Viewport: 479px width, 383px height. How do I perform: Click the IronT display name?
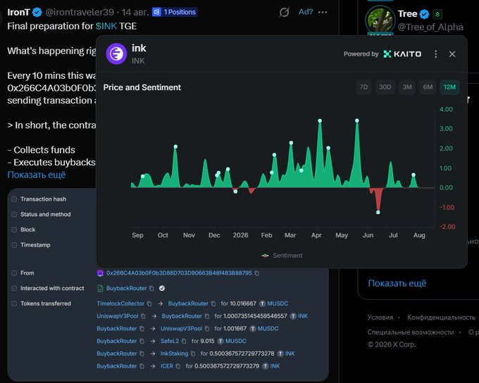coord(18,12)
